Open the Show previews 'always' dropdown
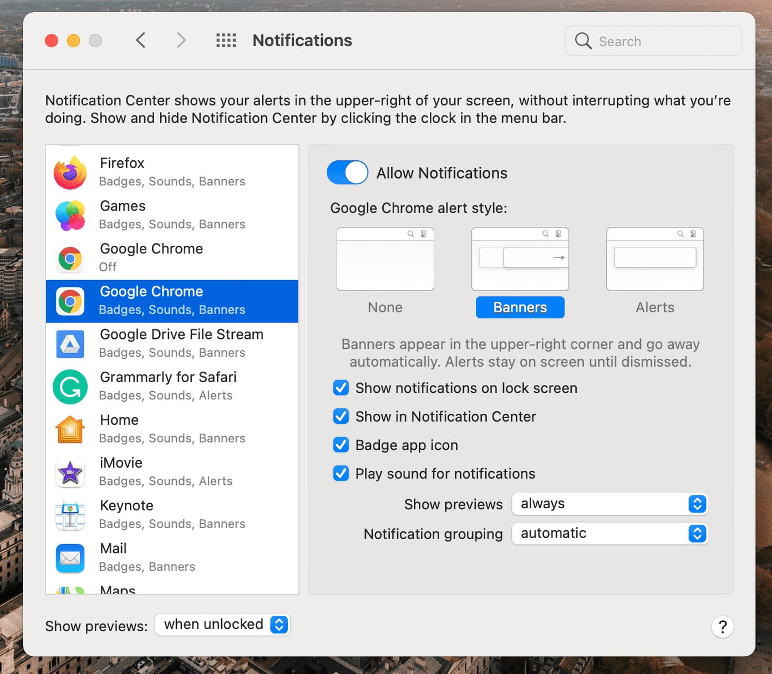This screenshot has height=674, width=772. (610, 504)
